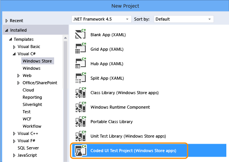Screen dimensions: 229x162
Task: Select the Web tree label
Action: [27, 75]
